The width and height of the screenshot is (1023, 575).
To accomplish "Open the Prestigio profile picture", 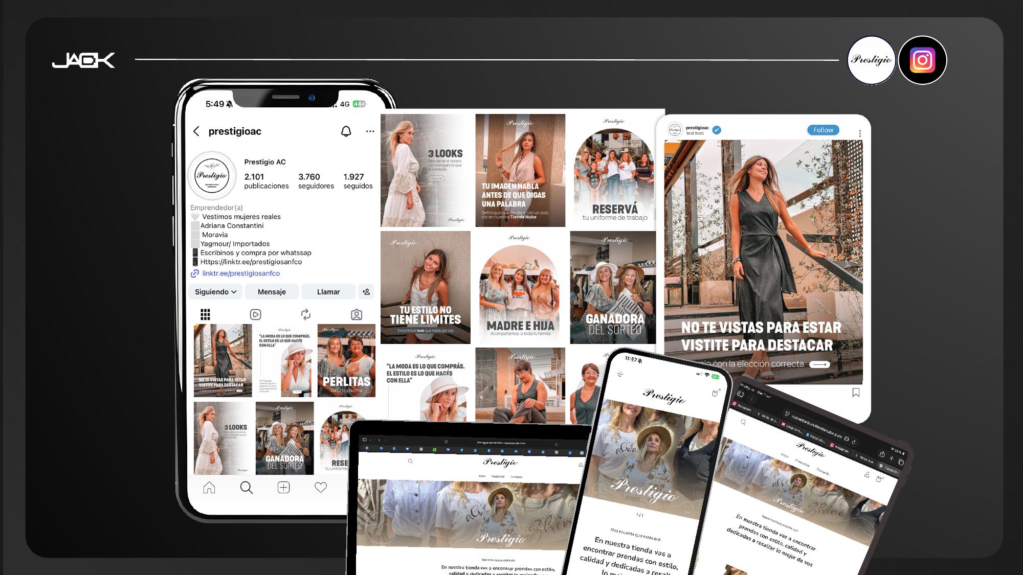I will (212, 176).
